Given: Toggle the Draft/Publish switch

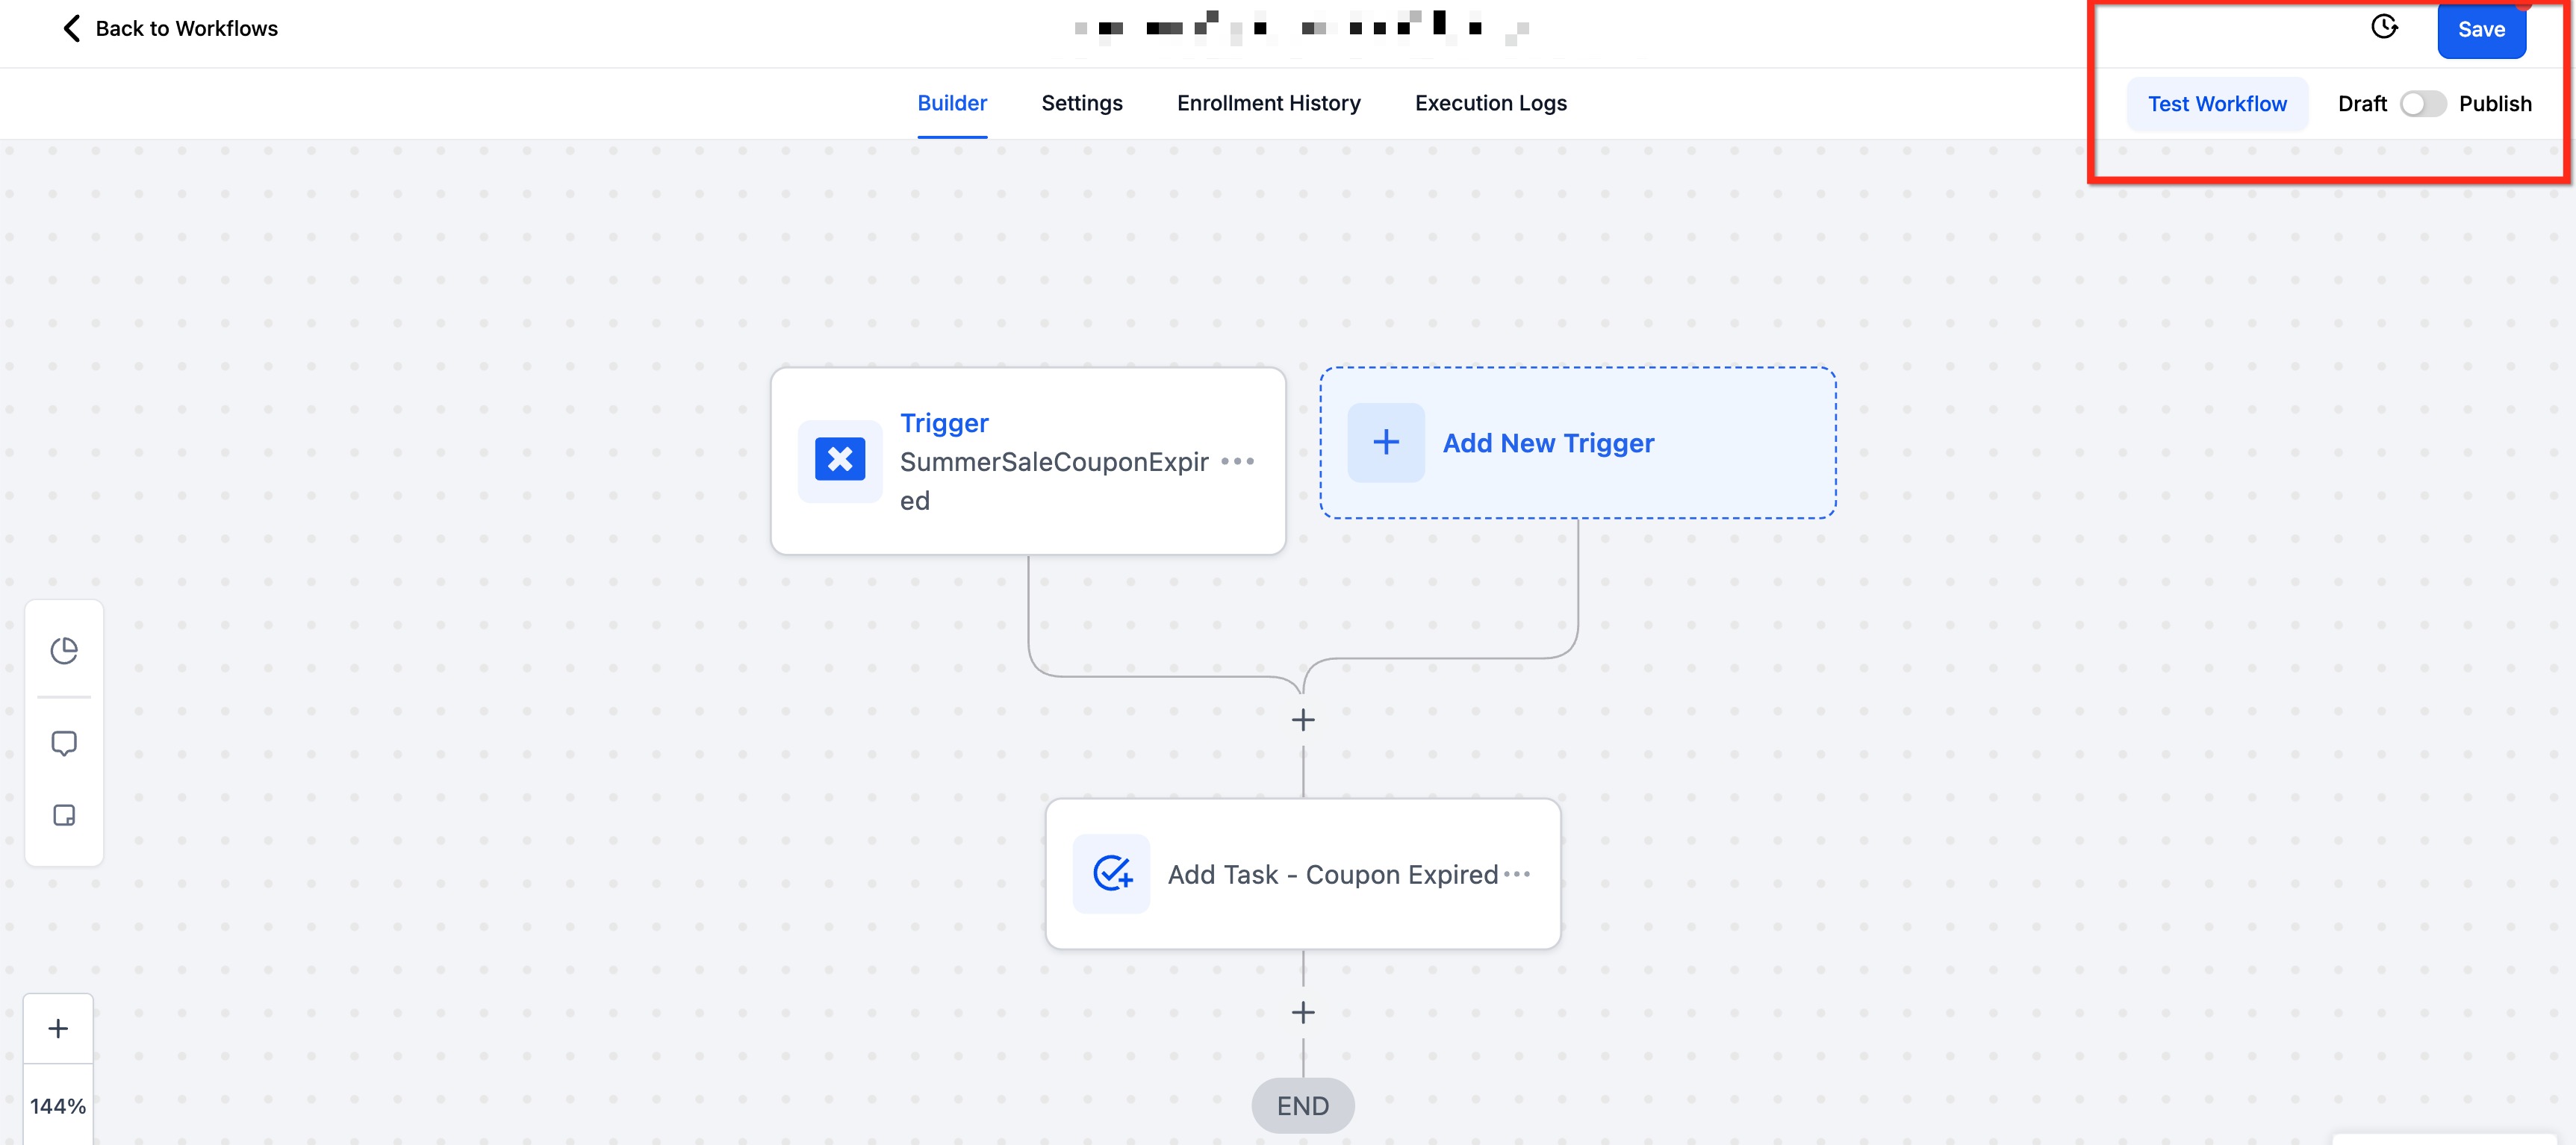Looking at the screenshot, I should coord(2422,104).
